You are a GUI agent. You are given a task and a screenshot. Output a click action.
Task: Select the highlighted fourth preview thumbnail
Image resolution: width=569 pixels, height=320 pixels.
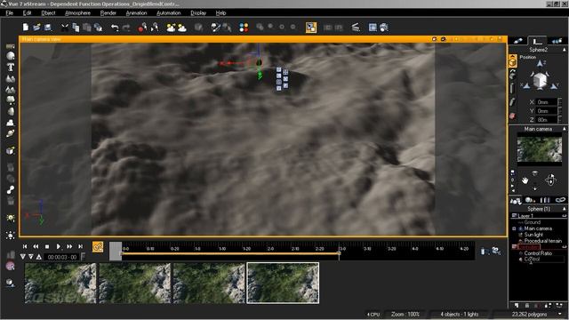click(x=283, y=283)
